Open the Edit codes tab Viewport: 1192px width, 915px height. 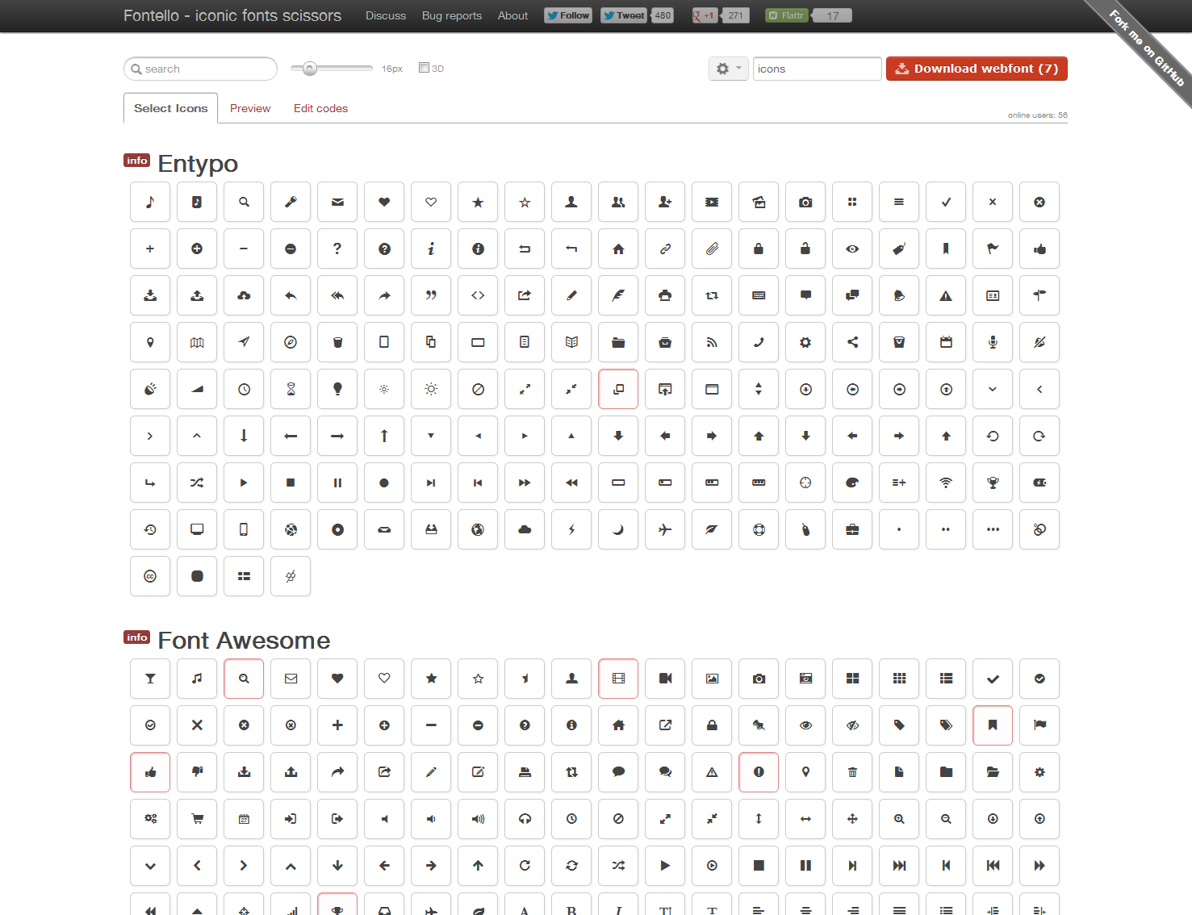pyautogui.click(x=320, y=108)
